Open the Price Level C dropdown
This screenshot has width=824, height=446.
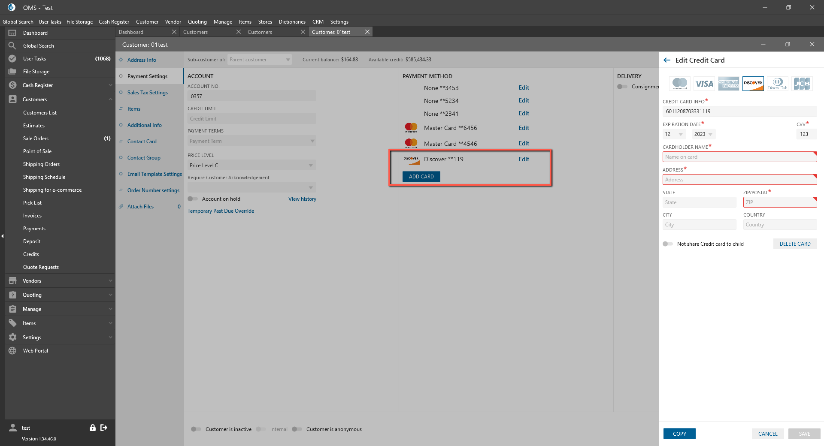pyautogui.click(x=252, y=166)
